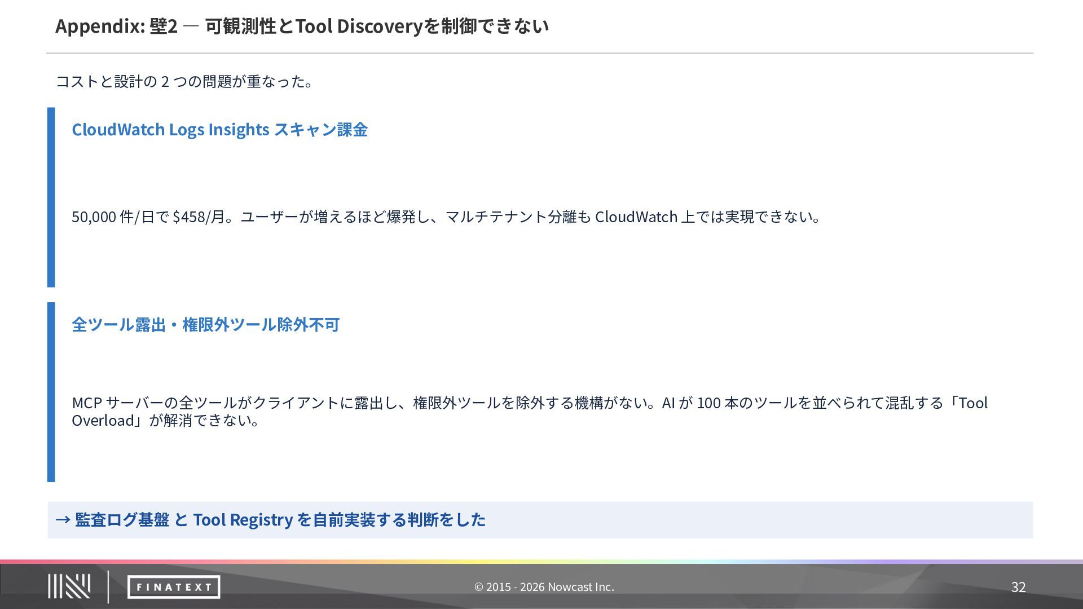Click the words Tool Registry in banner

click(243, 519)
